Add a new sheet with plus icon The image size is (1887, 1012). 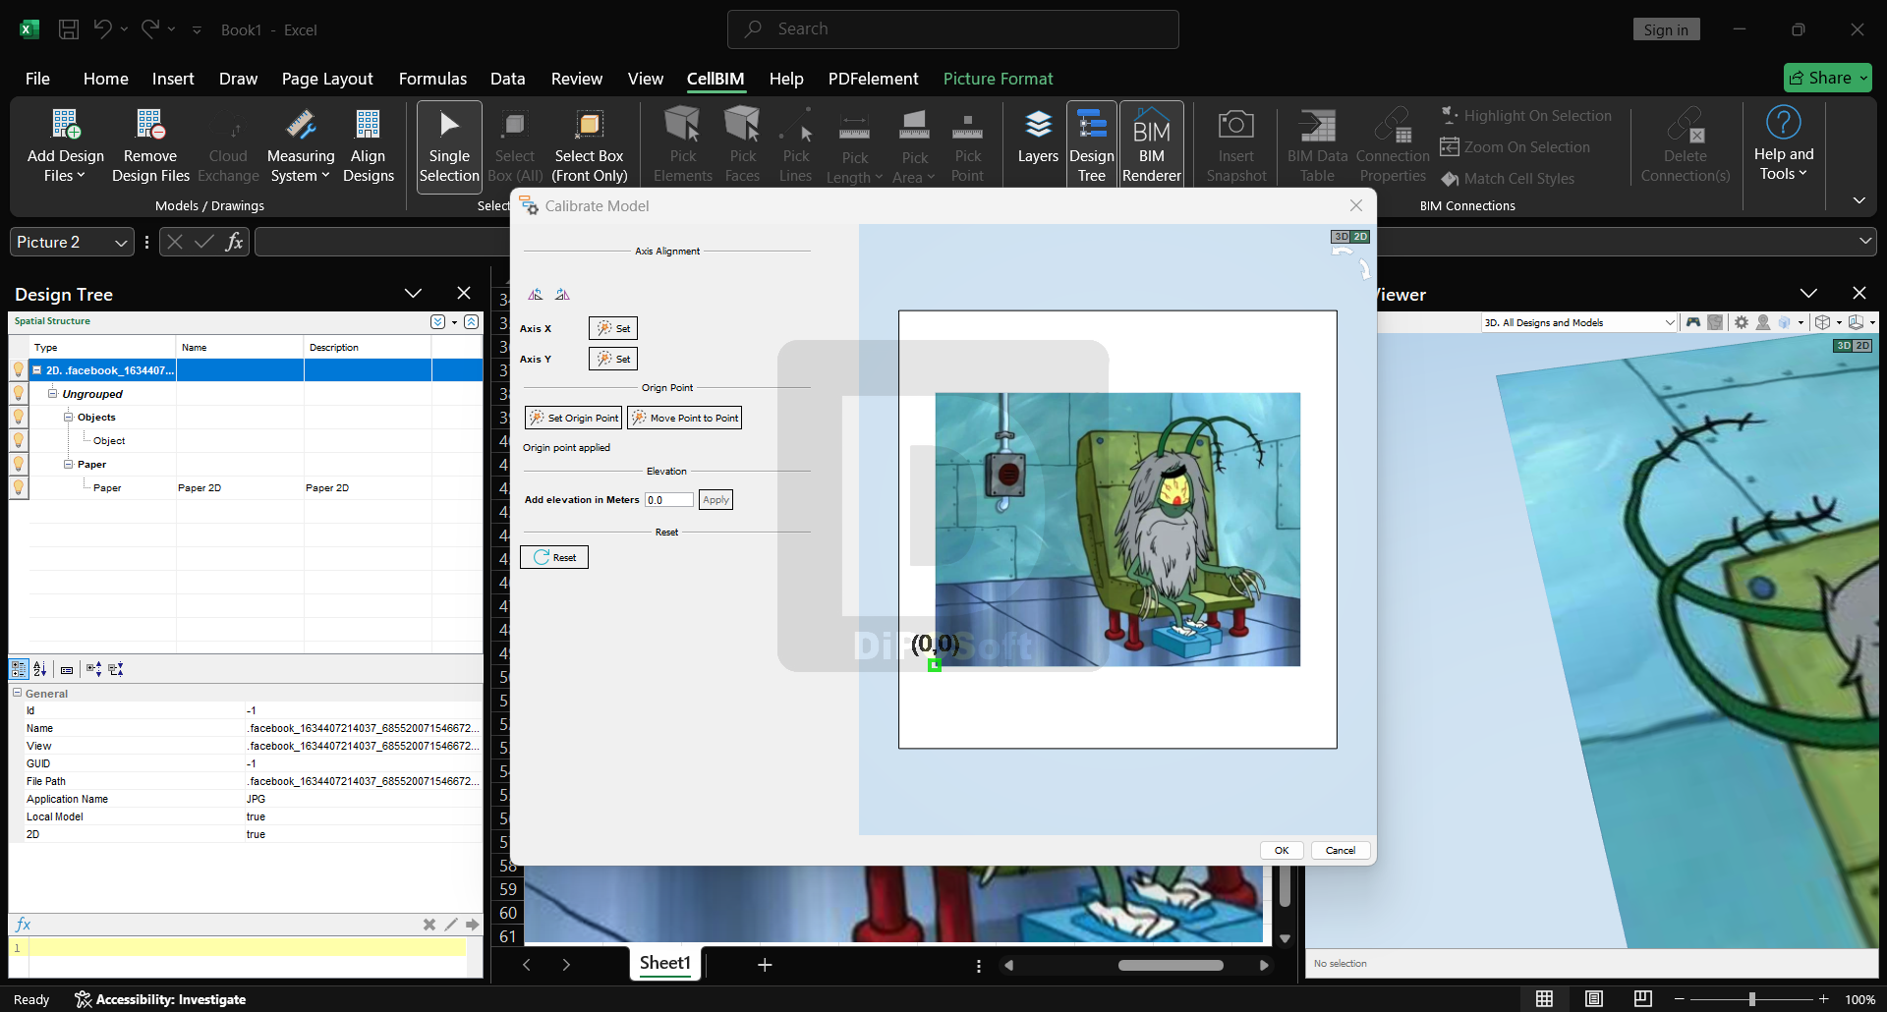tap(765, 965)
